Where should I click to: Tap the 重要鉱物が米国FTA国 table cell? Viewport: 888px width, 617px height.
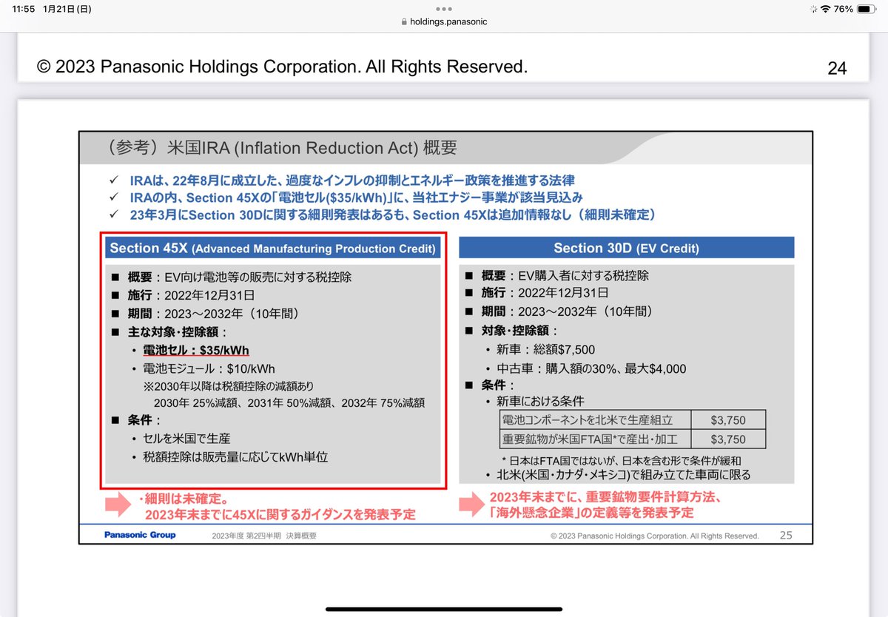click(595, 439)
